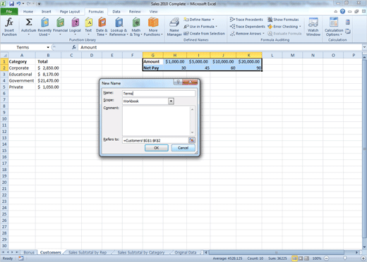The height and width of the screenshot is (262, 367).
Task: Open Recently Used functions list
Action: pyautogui.click(x=44, y=27)
